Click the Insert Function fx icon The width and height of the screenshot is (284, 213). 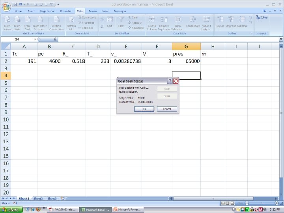55,39
